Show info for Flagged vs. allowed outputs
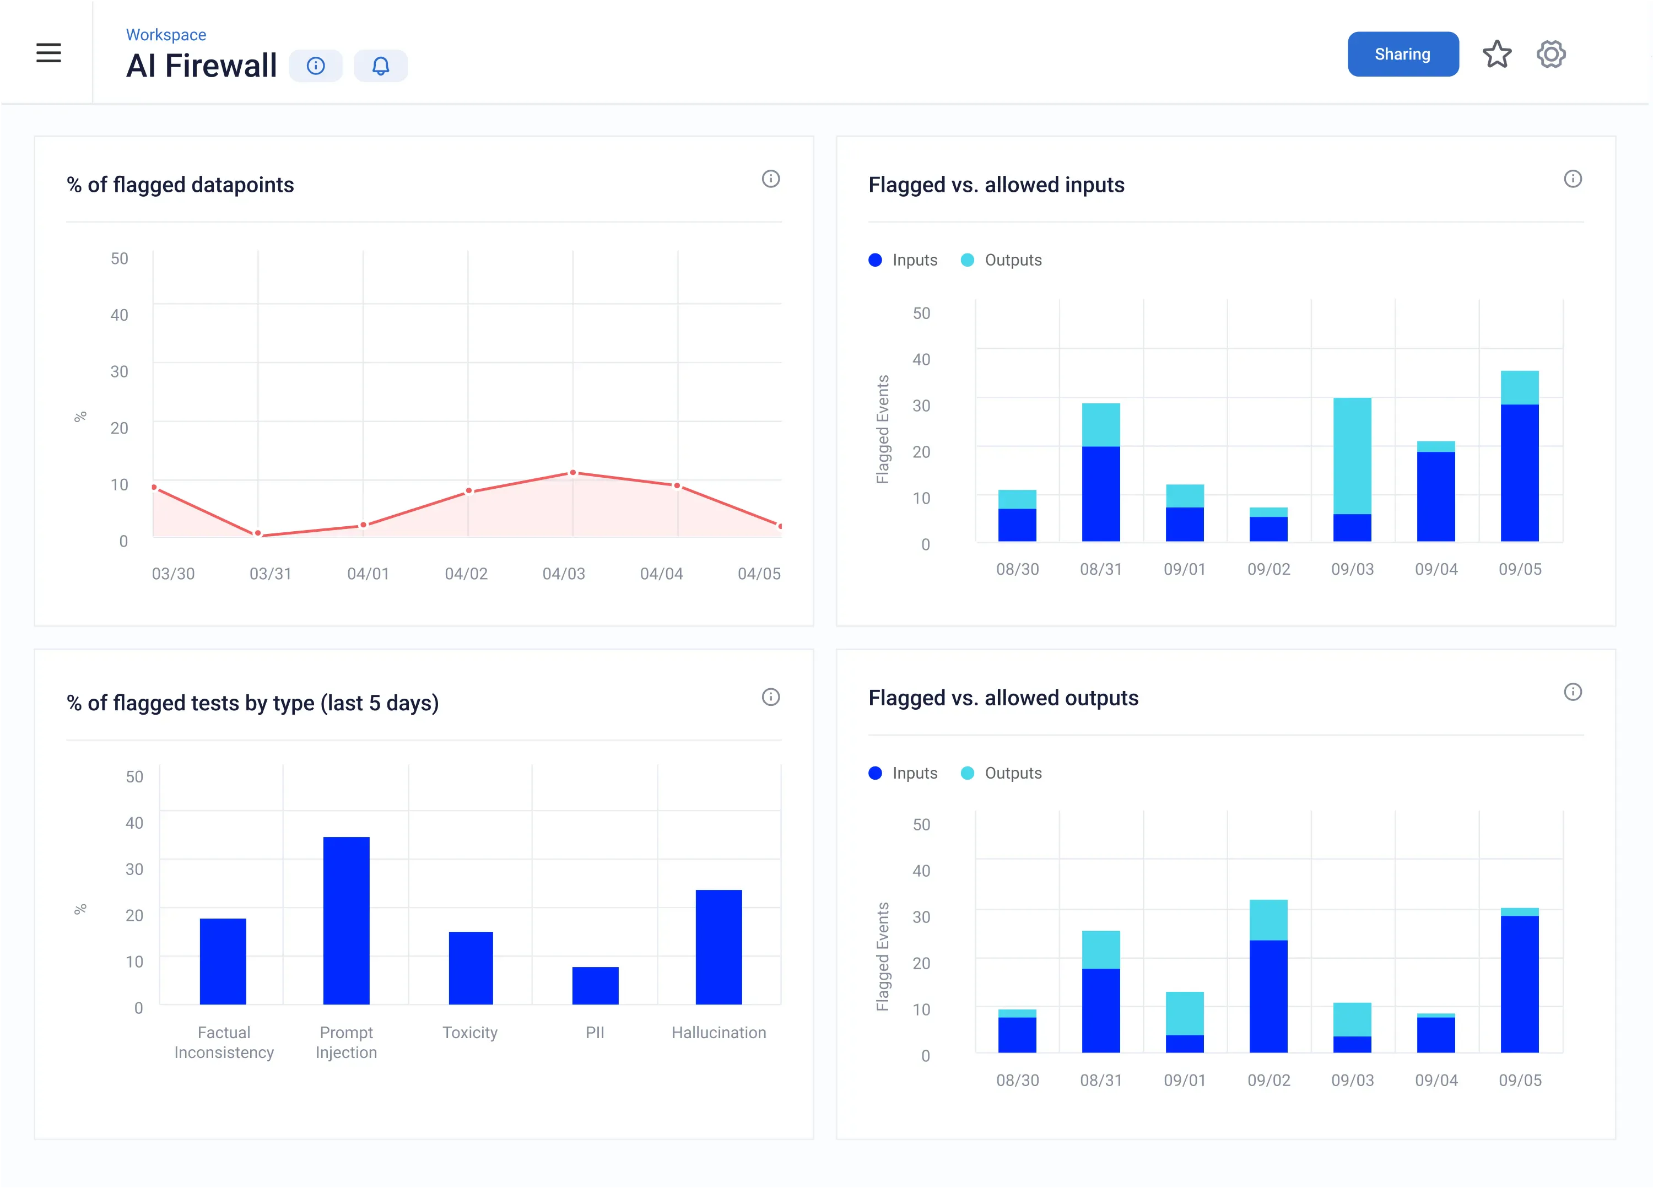Image resolution: width=1653 pixels, height=1188 pixels. [1573, 692]
